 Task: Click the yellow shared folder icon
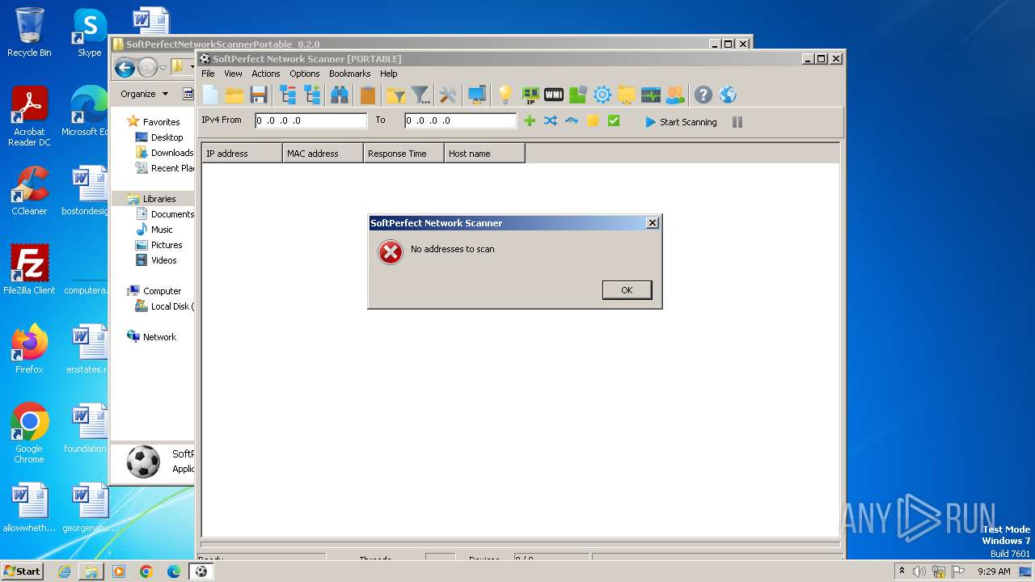pyautogui.click(x=627, y=95)
